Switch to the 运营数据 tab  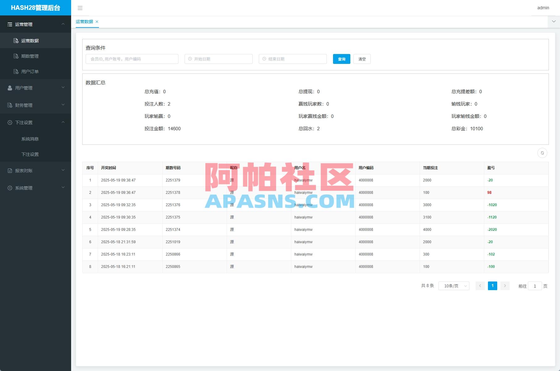[84, 22]
